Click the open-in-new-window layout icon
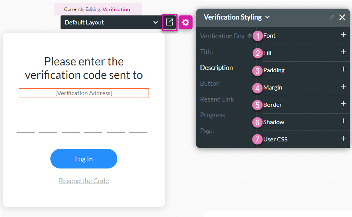The width and height of the screenshot is (352, 217). point(169,23)
